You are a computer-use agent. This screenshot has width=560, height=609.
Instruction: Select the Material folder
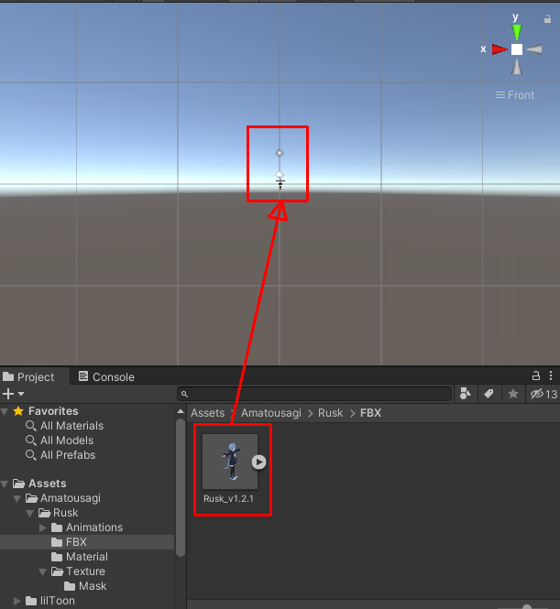(80, 557)
